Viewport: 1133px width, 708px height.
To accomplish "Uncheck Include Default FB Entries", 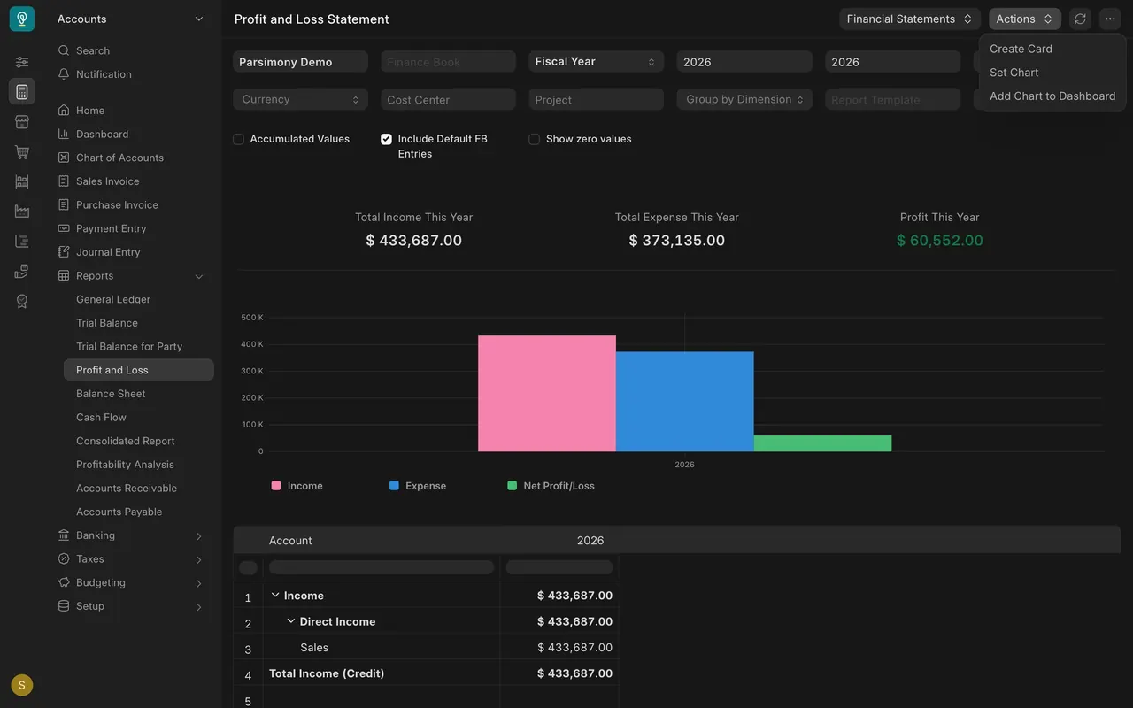I will pyautogui.click(x=386, y=139).
